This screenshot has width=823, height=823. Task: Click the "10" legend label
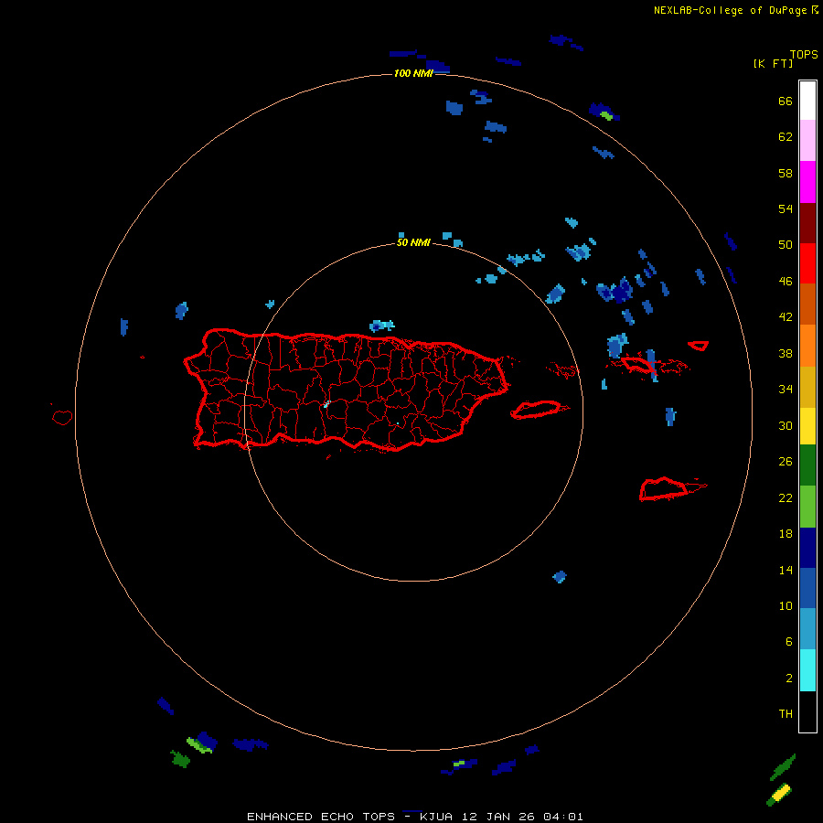(x=786, y=606)
